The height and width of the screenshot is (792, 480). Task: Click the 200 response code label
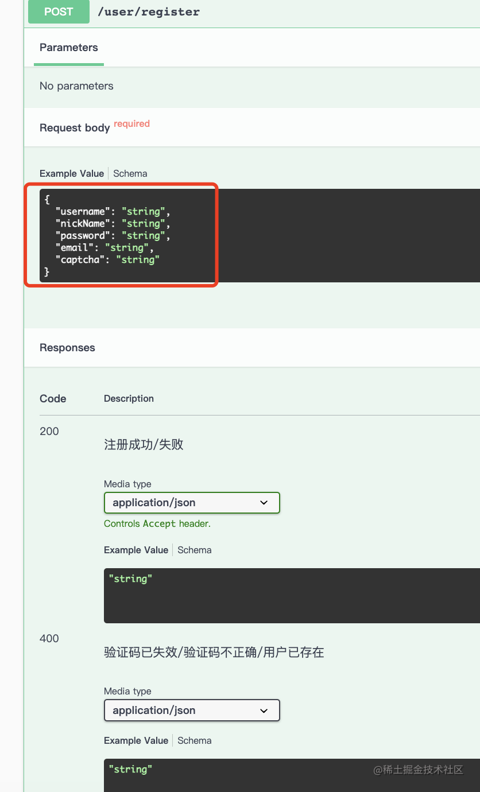click(49, 432)
